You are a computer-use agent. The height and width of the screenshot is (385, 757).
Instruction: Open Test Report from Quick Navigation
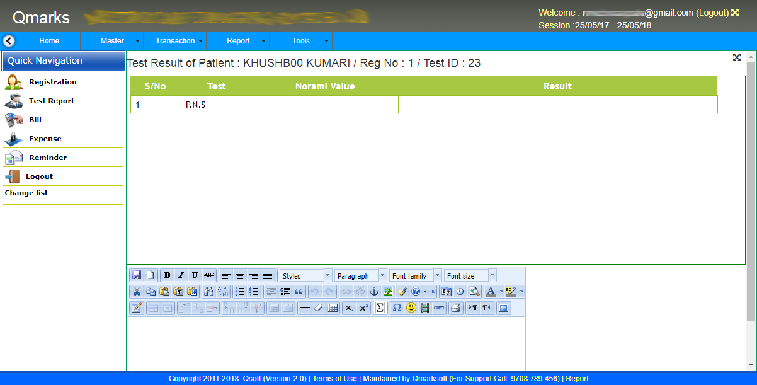pyautogui.click(x=52, y=101)
